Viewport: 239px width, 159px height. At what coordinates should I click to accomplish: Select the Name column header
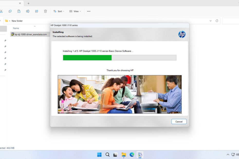pyautogui.click(x=16, y=28)
